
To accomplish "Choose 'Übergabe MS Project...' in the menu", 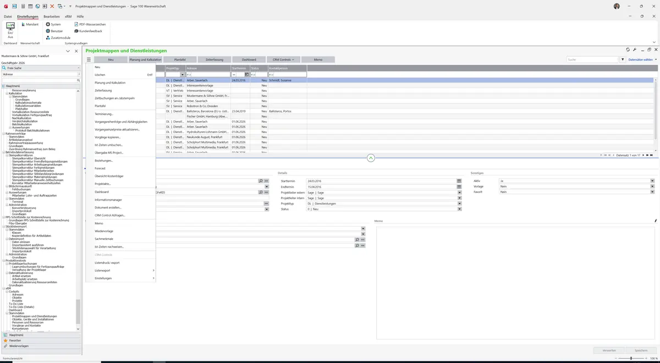I will [x=109, y=152].
